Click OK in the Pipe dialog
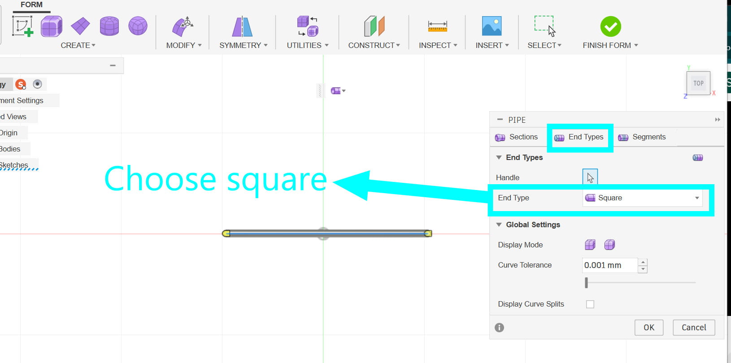Viewport: 731px width, 363px height. pos(649,328)
